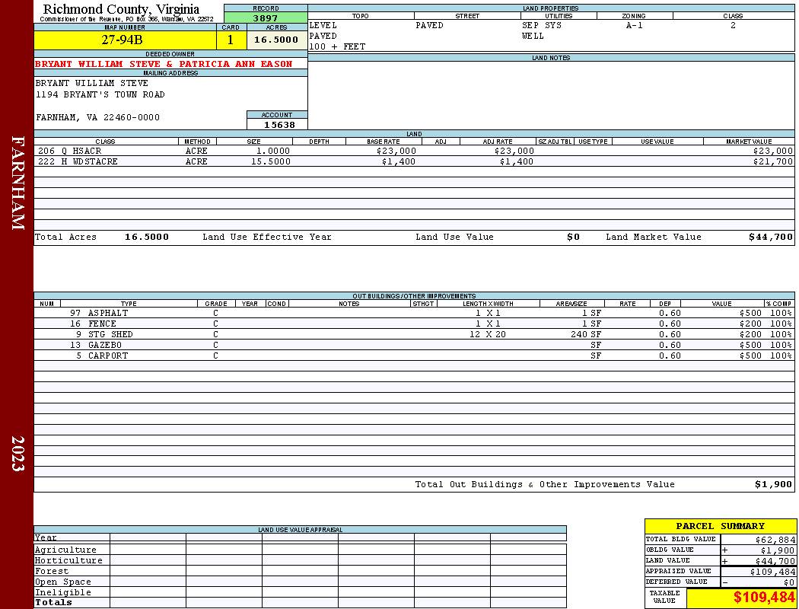Click FARNHAM, VA 22460-0000 address line
The image size is (799, 609).
(97, 117)
